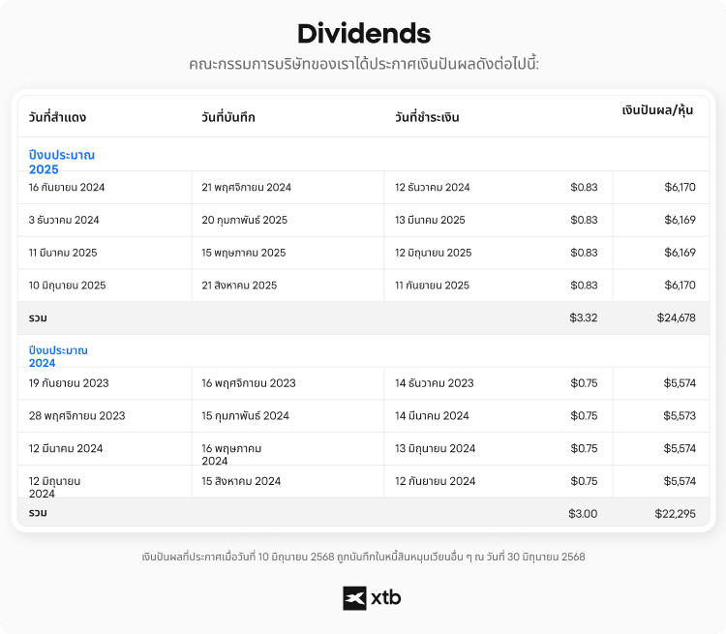Click the 14 มีนาคม 2024 cell
This screenshot has width=726, height=634.
click(x=432, y=416)
